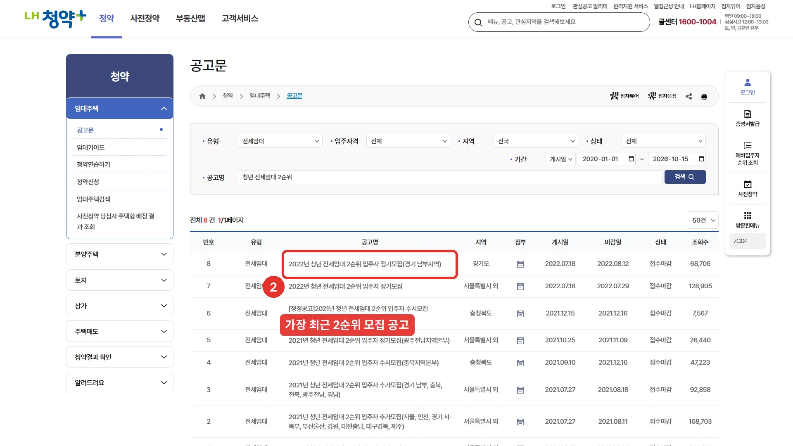Viewport: 793px width, 446px height.
Task: Select the 부동산맵 top navigation tab
Action: pyautogui.click(x=190, y=19)
